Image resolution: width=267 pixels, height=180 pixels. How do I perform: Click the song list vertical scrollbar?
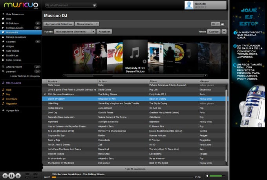pyautogui.click(x=227, y=125)
